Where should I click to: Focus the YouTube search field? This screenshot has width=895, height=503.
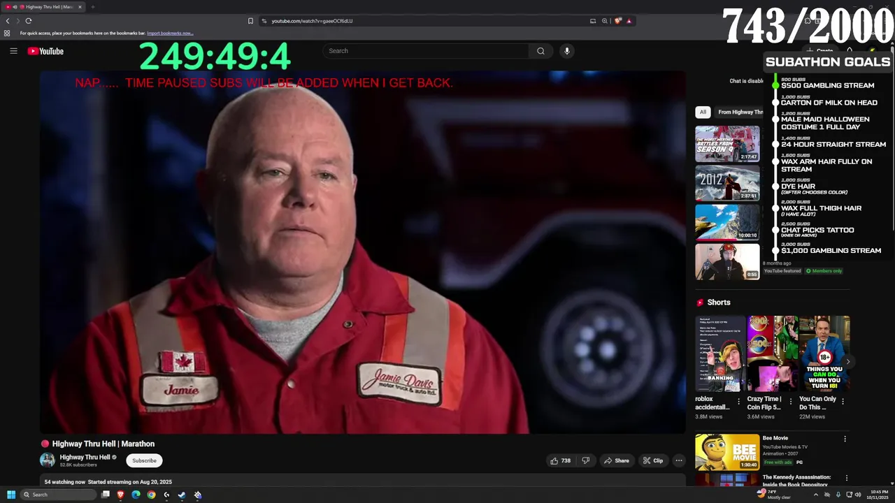tap(427, 51)
